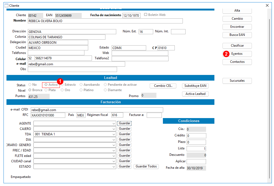Screen dimensions: 274x186
Task: Click the Fecha de nacimiento field
Action: [131, 15]
